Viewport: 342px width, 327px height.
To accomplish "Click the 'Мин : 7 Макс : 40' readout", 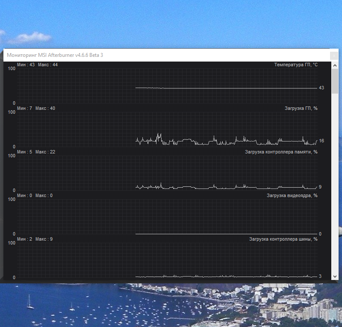I will 36,109.
